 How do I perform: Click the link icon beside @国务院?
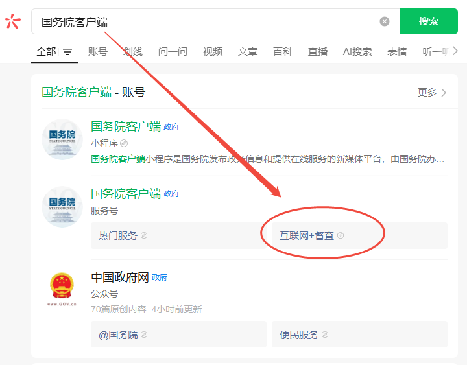(x=144, y=335)
